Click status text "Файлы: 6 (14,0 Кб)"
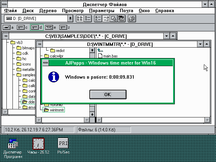 (x=97, y=130)
